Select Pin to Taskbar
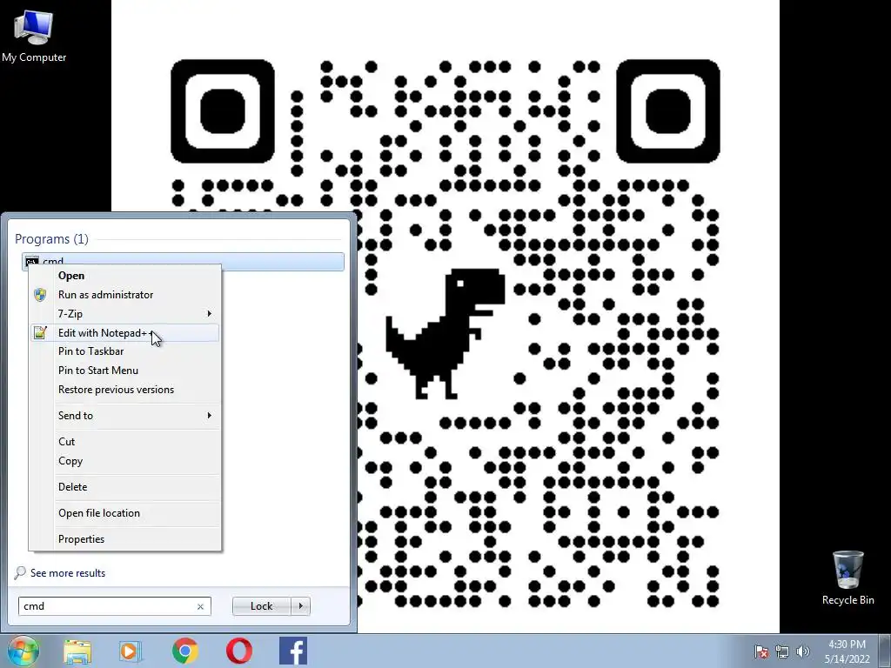Viewport: 891px width, 668px height. (x=124, y=351)
